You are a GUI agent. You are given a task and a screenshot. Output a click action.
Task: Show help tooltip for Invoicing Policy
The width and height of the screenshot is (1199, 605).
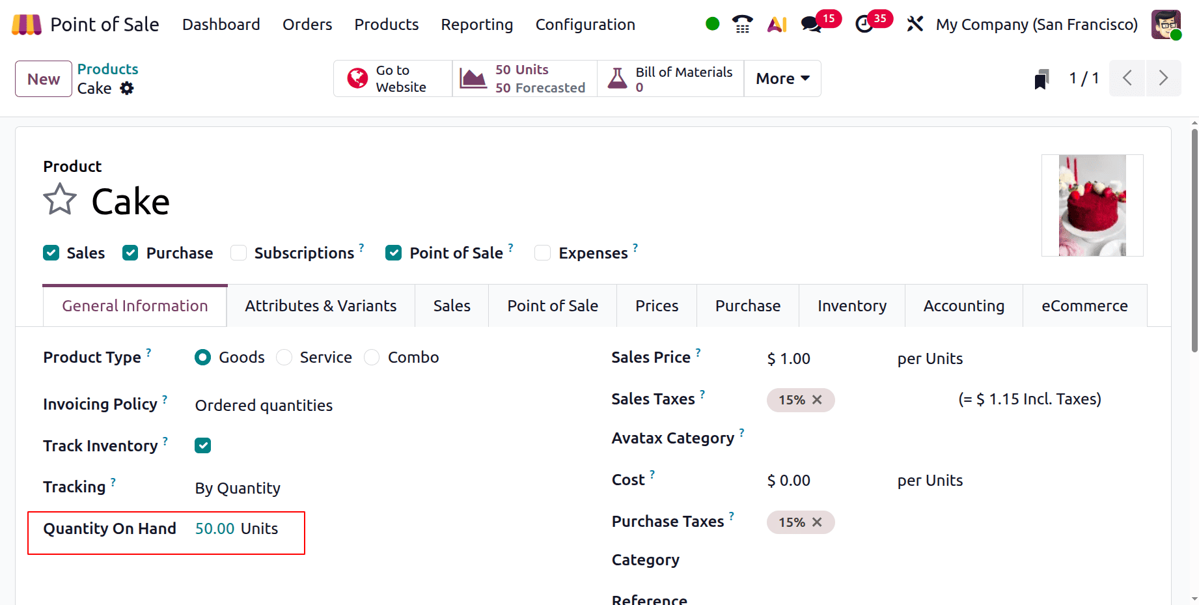(x=165, y=399)
